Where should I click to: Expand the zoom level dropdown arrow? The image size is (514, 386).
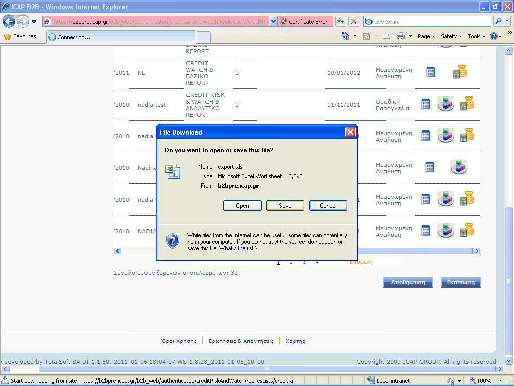[500, 381]
